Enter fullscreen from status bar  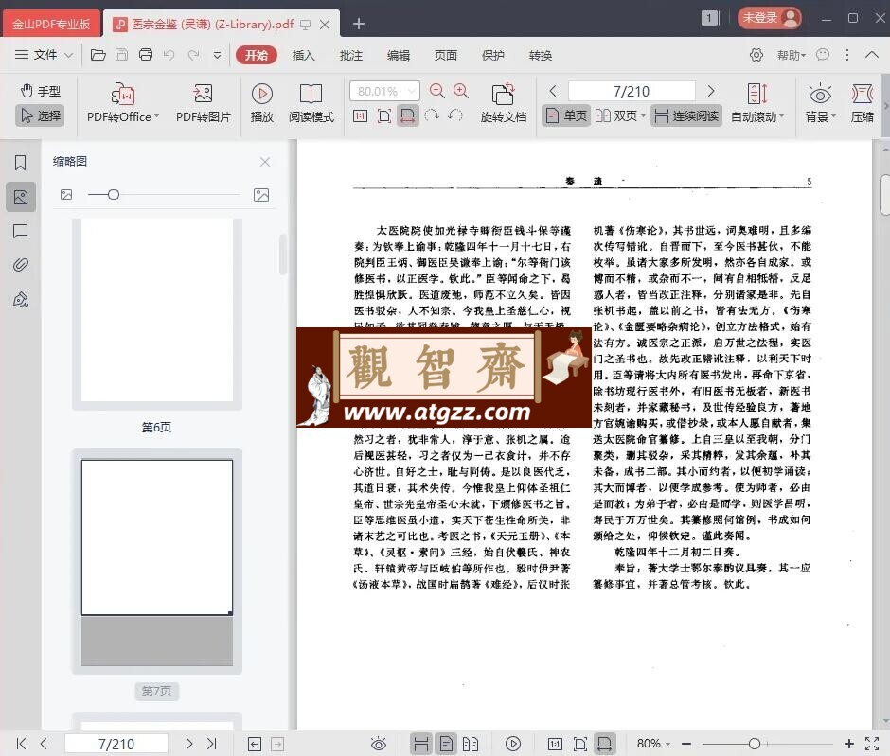point(872,744)
